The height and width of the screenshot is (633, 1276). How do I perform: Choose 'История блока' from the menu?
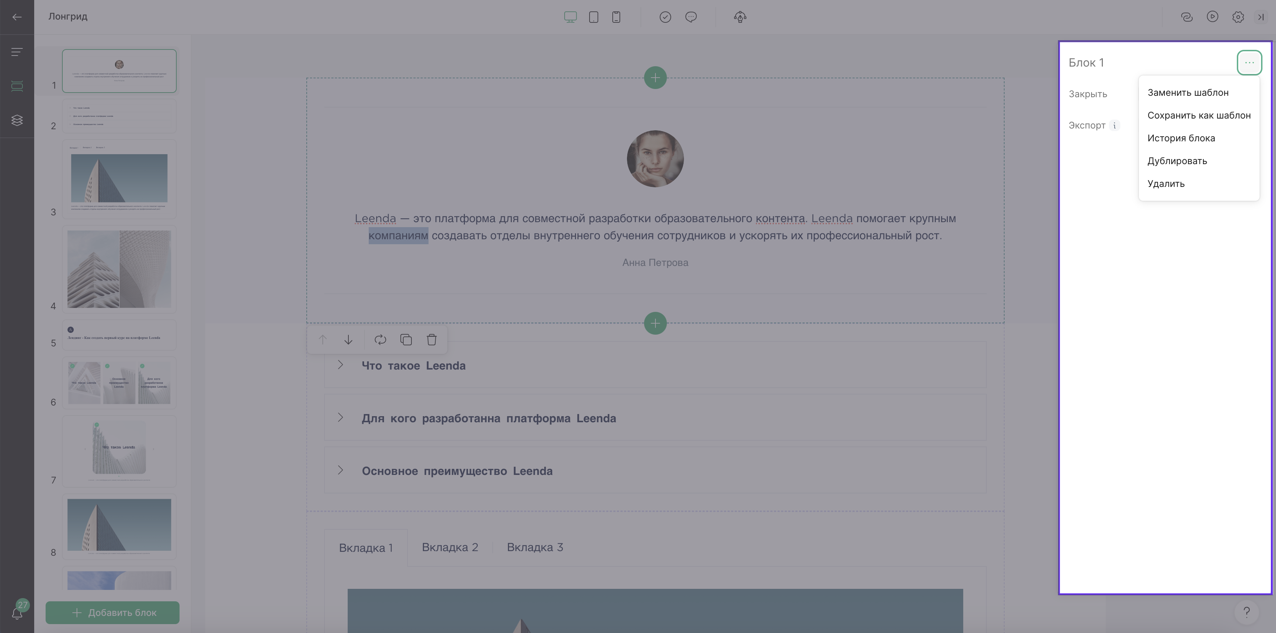click(1181, 138)
